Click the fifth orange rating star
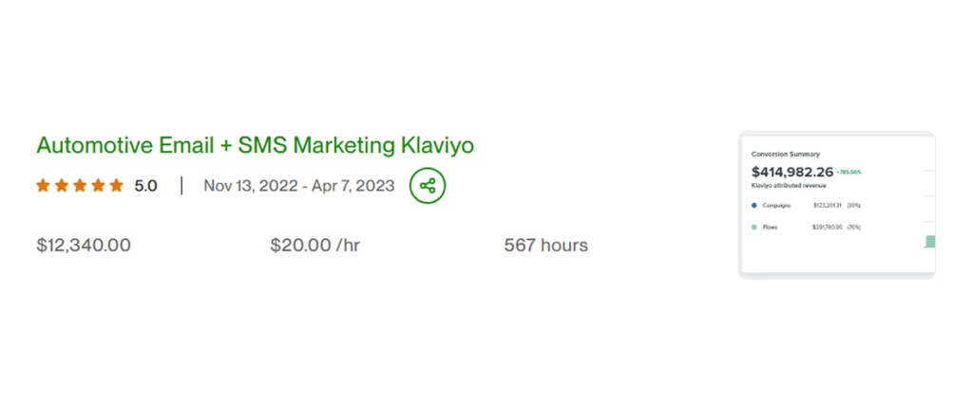The height and width of the screenshot is (404, 973). click(x=116, y=186)
